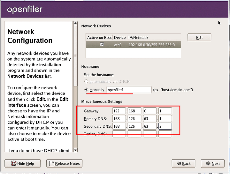Viewport: 230px width, 174px height.
Task: Select the automatically via DHCP radio button
Action: tap(86, 81)
